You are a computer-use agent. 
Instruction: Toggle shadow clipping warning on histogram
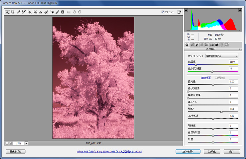coord(186,11)
